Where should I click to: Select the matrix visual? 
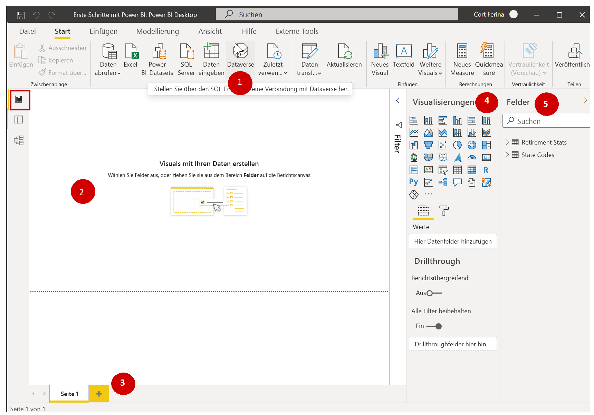point(472,170)
